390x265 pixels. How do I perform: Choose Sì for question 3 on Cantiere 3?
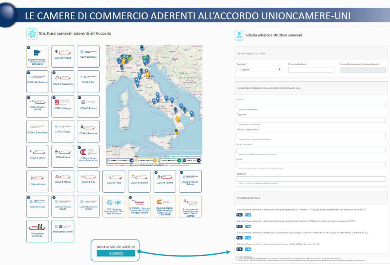[x=239, y=238]
